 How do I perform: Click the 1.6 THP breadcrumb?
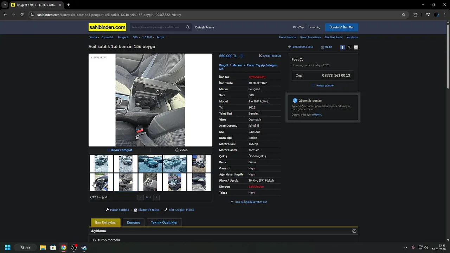point(147,37)
